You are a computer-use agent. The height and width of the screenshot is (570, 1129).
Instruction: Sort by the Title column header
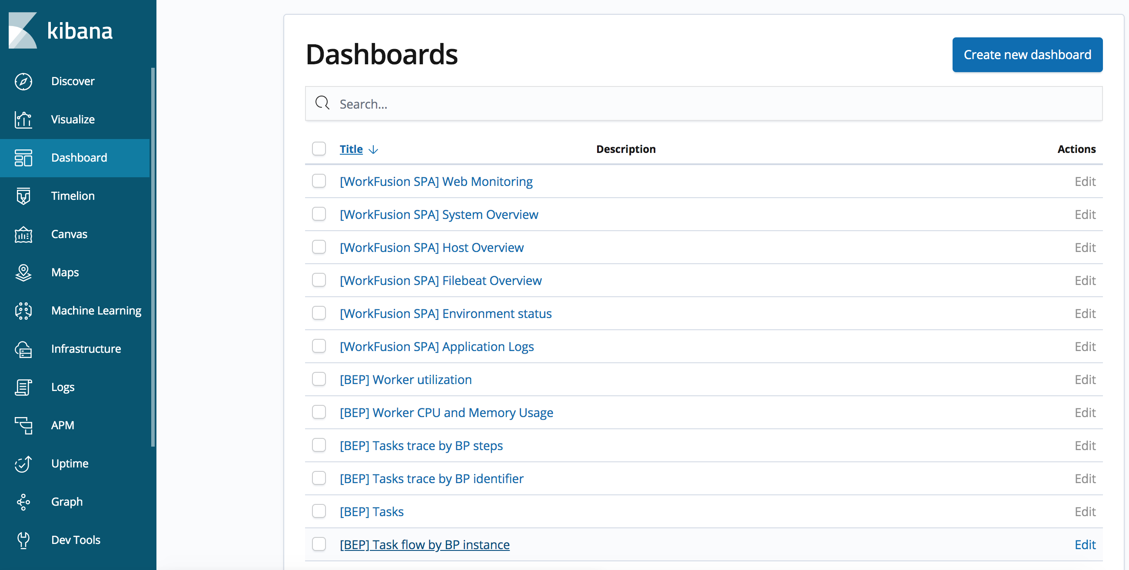point(351,149)
